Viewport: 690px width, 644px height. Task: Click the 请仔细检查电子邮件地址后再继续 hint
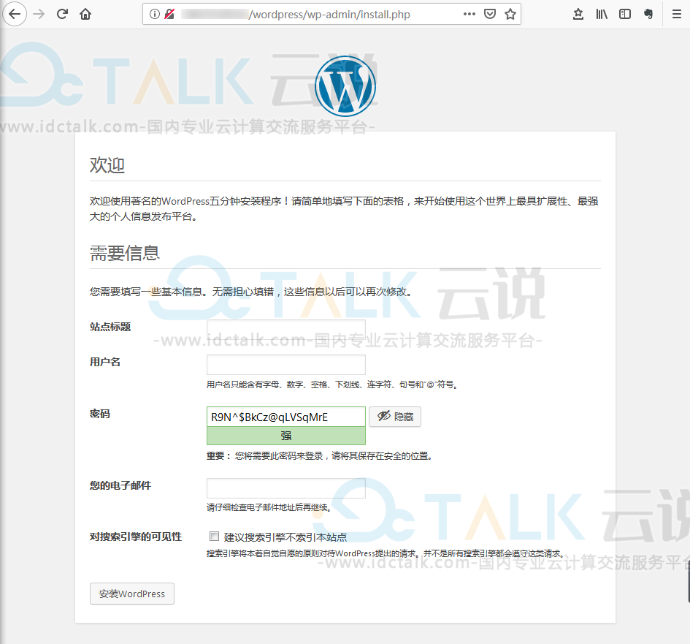(x=269, y=507)
